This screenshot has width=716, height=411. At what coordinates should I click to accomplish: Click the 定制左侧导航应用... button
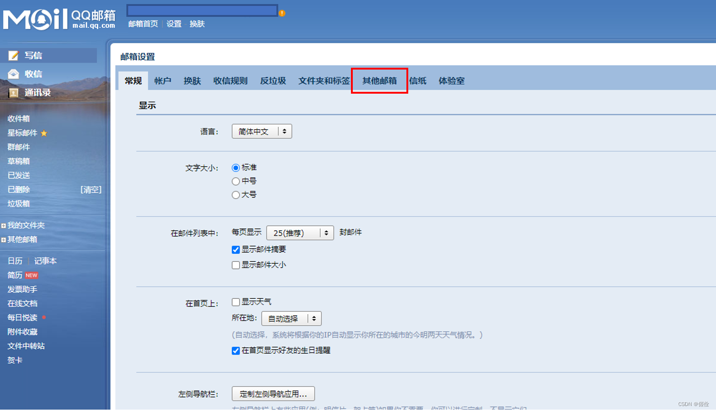point(273,394)
